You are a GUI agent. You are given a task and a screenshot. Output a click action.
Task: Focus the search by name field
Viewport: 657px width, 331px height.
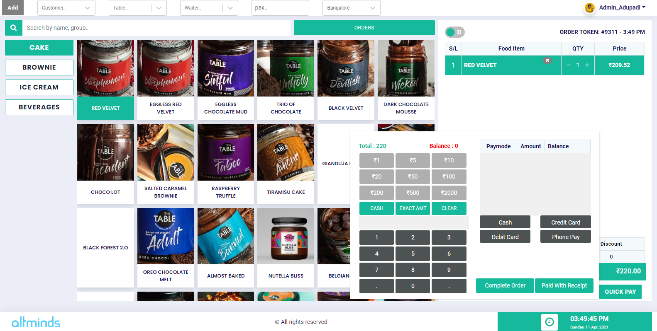coord(156,28)
